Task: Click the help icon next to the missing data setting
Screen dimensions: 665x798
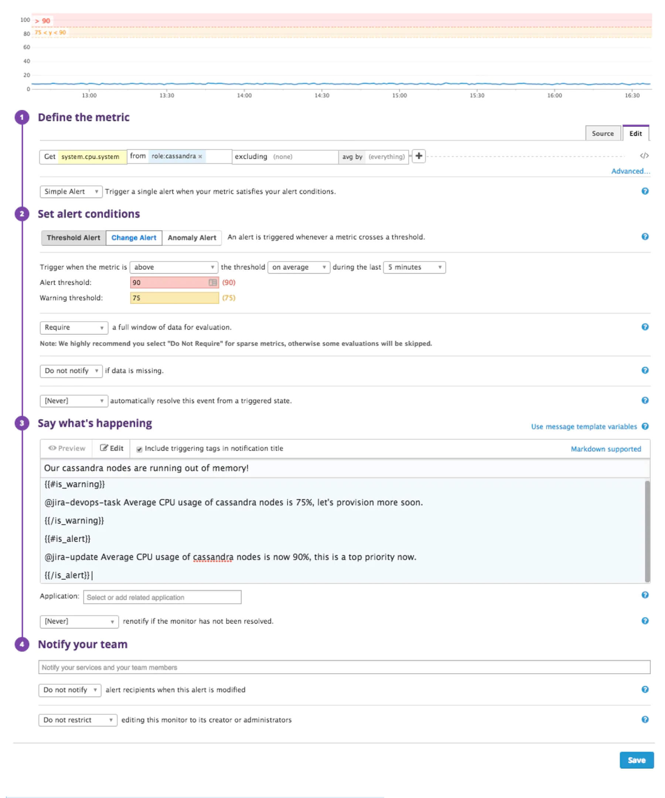Action: point(645,371)
